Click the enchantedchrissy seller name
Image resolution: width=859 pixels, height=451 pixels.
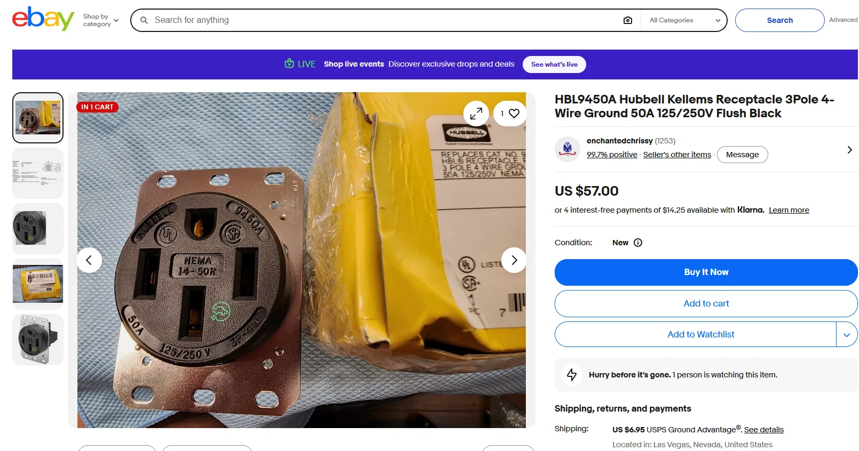(x=619, y=141)
